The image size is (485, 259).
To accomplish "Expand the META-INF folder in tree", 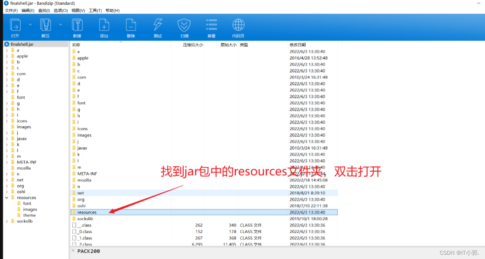I will pyautogui.click(x=7, y=162).
